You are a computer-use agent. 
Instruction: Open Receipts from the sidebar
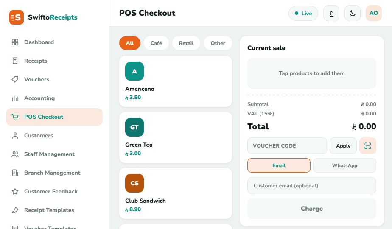click(x=54, y=61)
